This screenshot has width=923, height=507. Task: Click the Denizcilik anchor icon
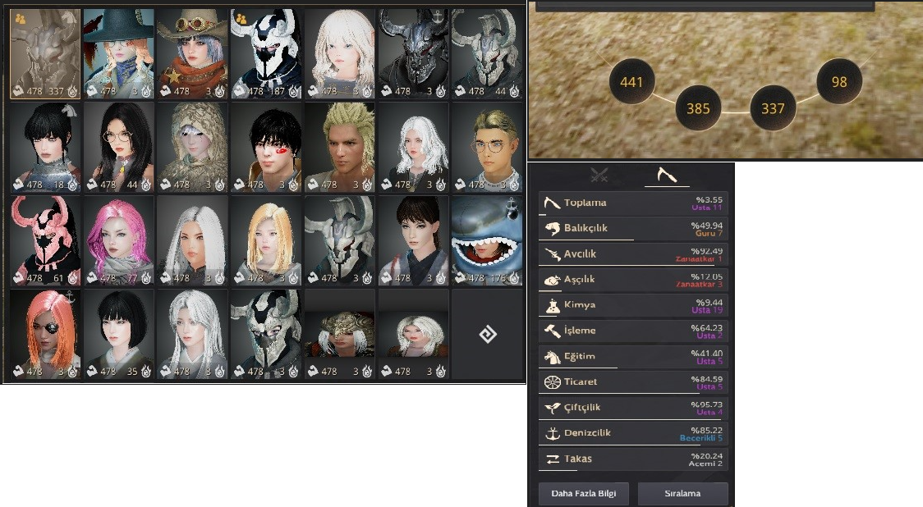[x=552, y=433]
